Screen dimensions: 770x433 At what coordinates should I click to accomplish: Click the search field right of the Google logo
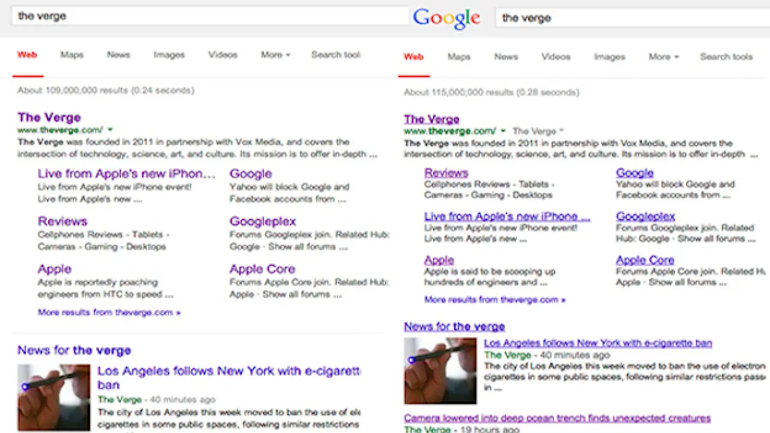pos(632,18)
